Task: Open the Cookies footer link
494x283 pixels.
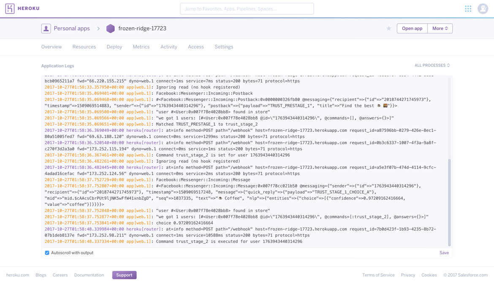Action: (429, 275)
